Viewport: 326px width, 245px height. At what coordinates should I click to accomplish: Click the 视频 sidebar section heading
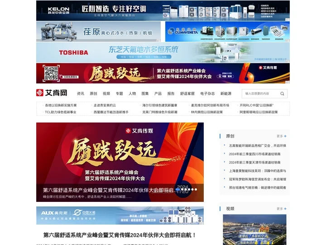pyautogui.click(x=230, y=209)
